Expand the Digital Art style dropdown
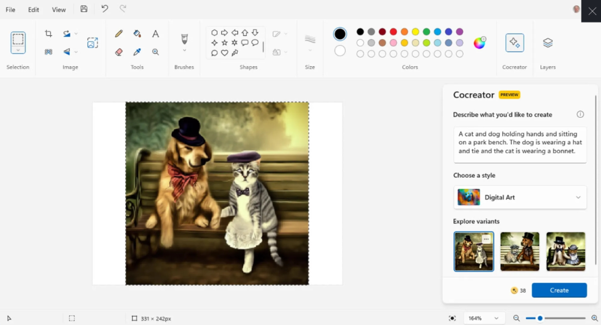The image size is (601, 325). click(x=520, y=197)
